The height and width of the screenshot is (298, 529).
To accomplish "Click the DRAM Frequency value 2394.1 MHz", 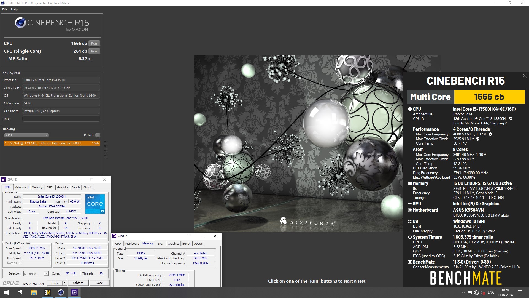I will (x=177, y=275).
